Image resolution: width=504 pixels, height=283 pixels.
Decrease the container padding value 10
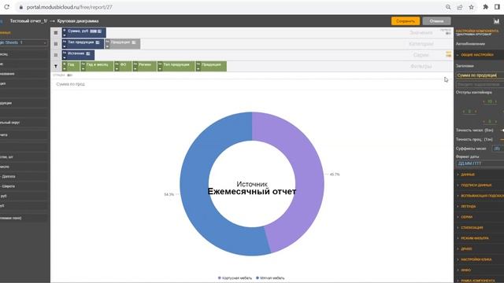[x=484, y=101]
